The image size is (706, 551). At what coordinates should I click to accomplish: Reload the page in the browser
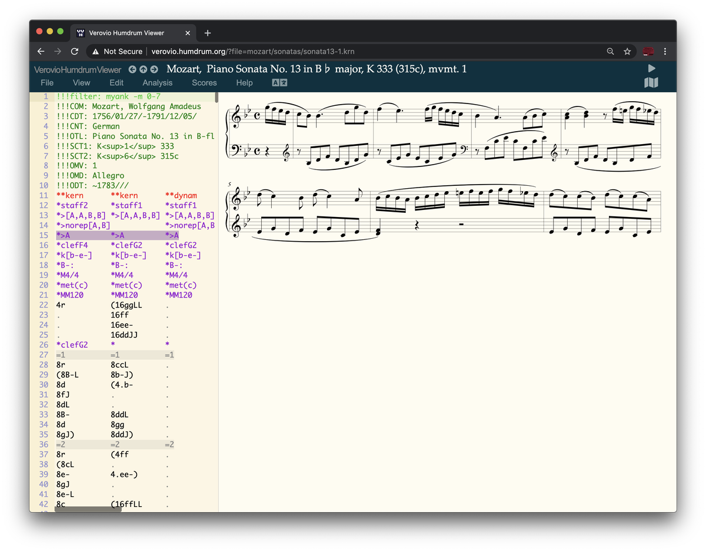75,51
